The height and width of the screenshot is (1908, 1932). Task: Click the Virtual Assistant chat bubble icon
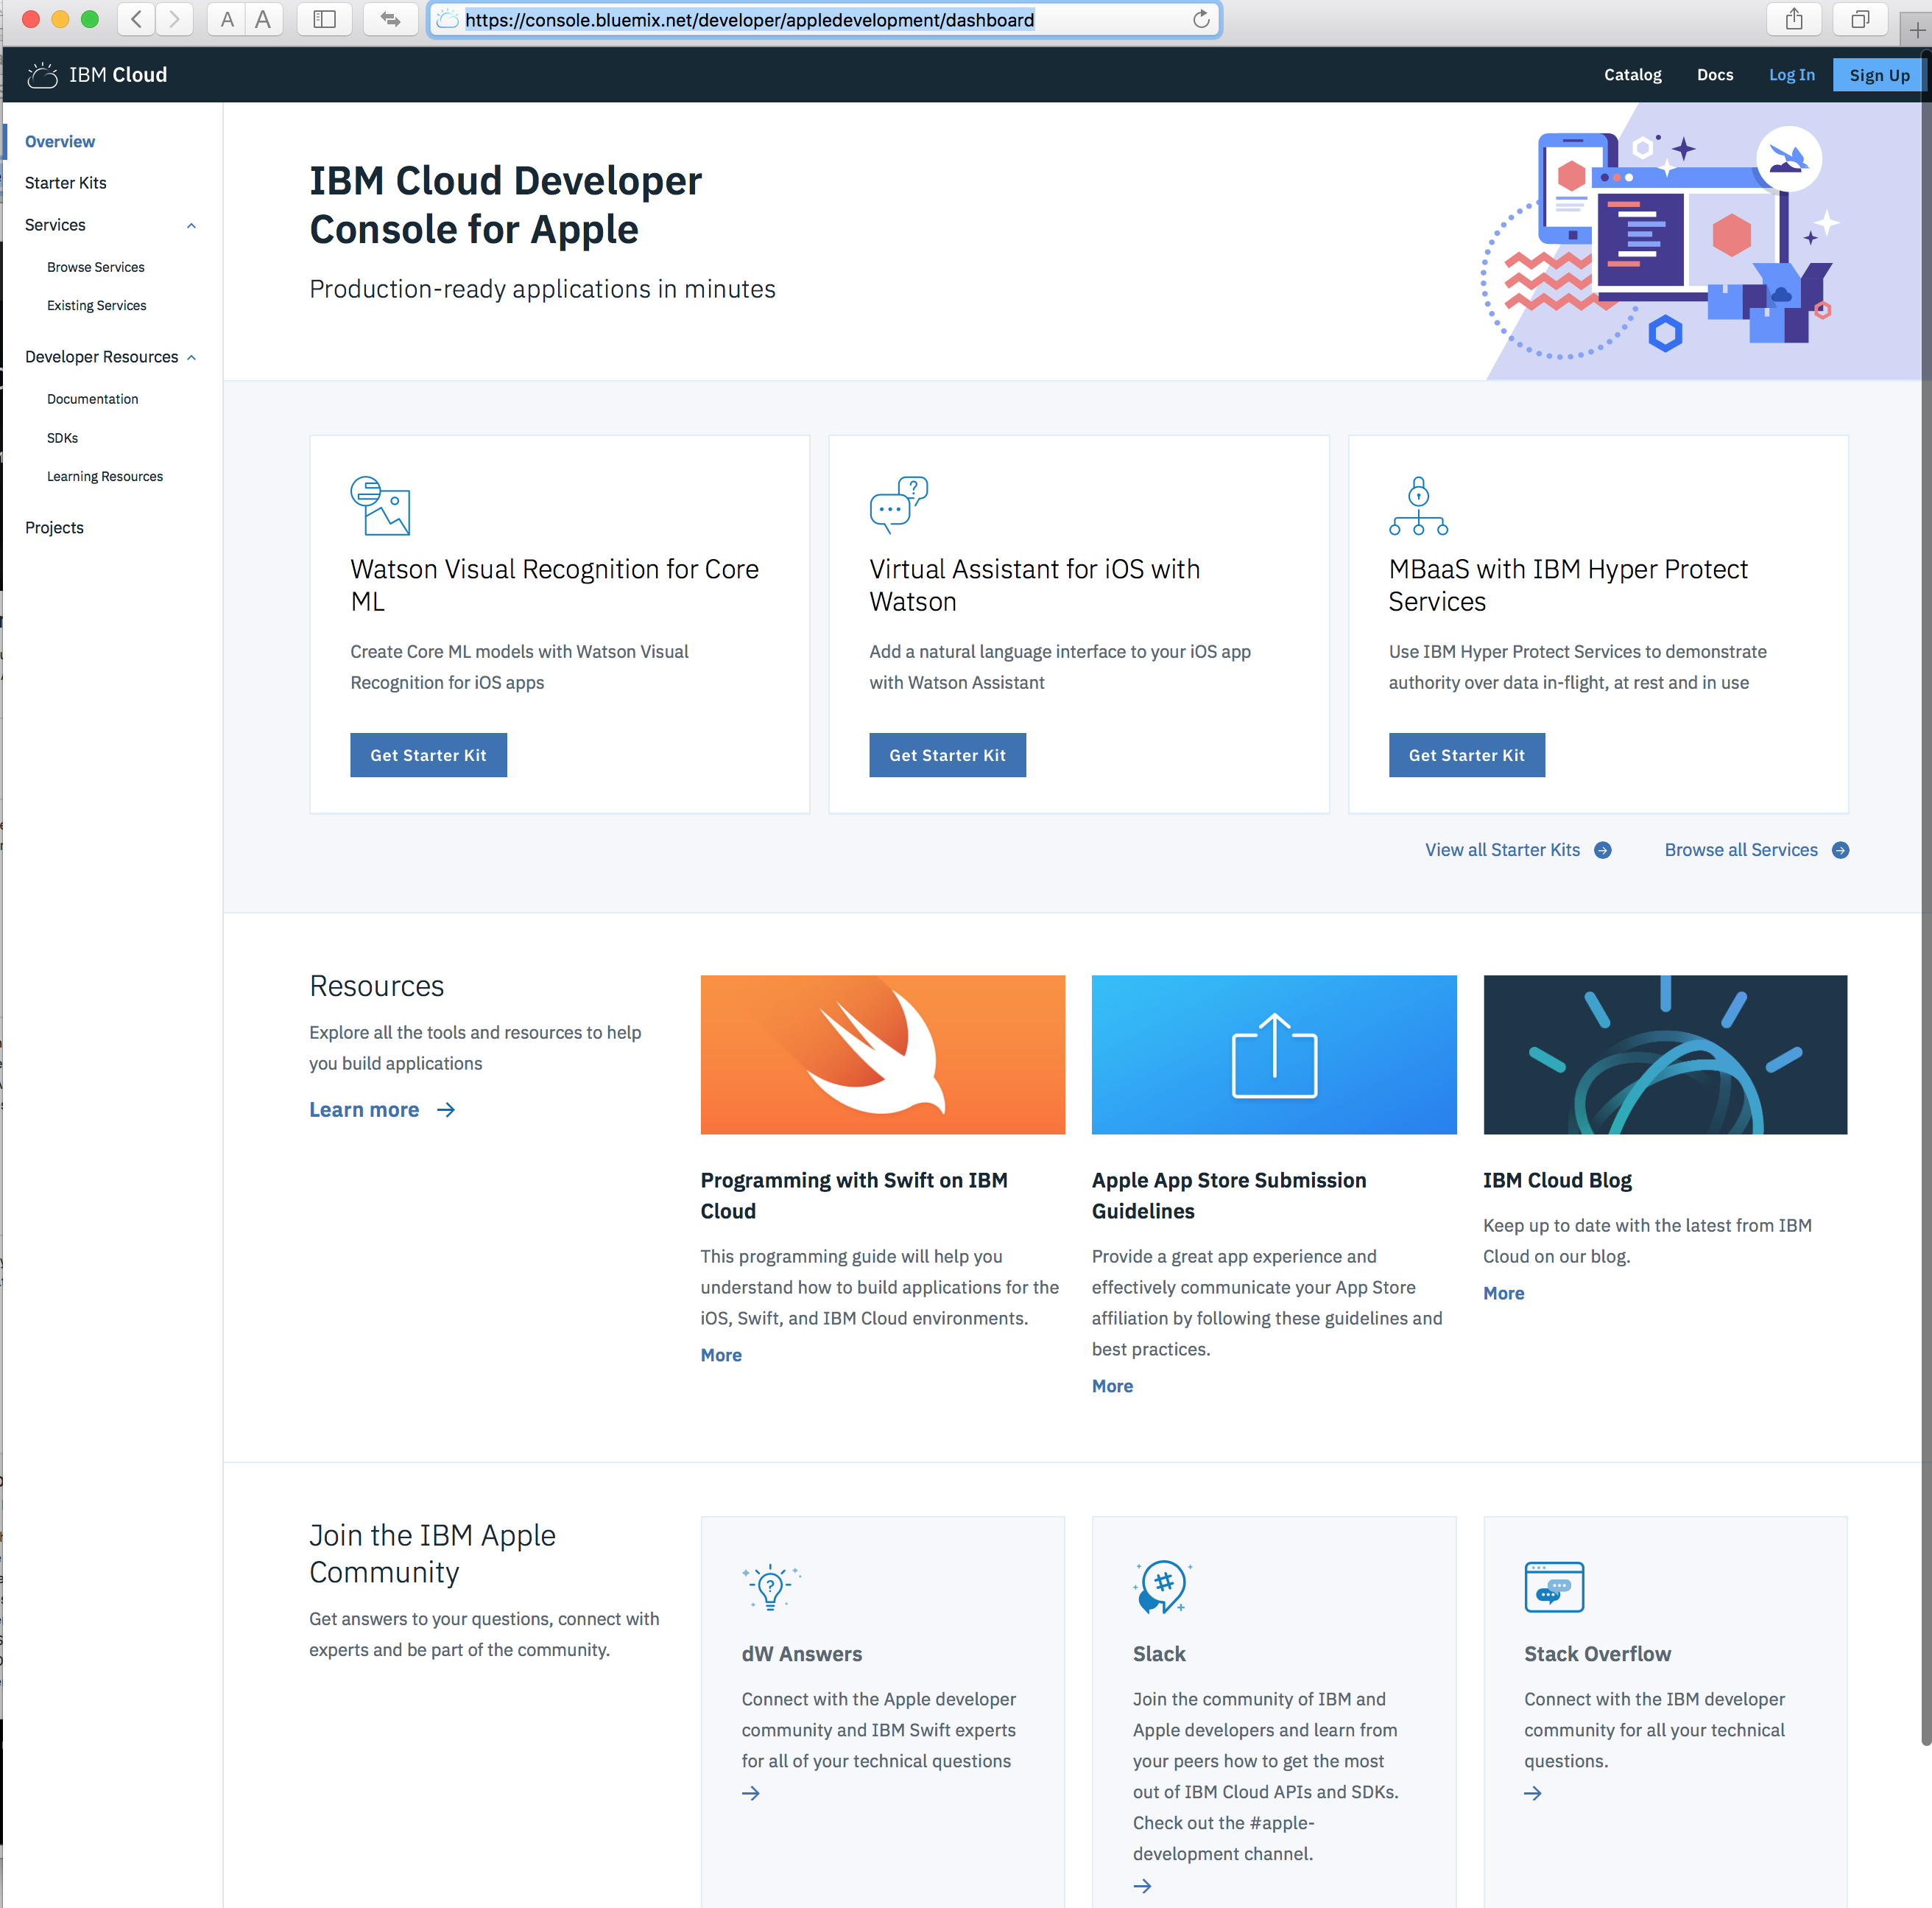(x=898, y=505)
